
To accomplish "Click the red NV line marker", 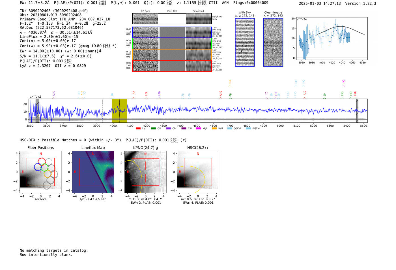I will point(134,94).
